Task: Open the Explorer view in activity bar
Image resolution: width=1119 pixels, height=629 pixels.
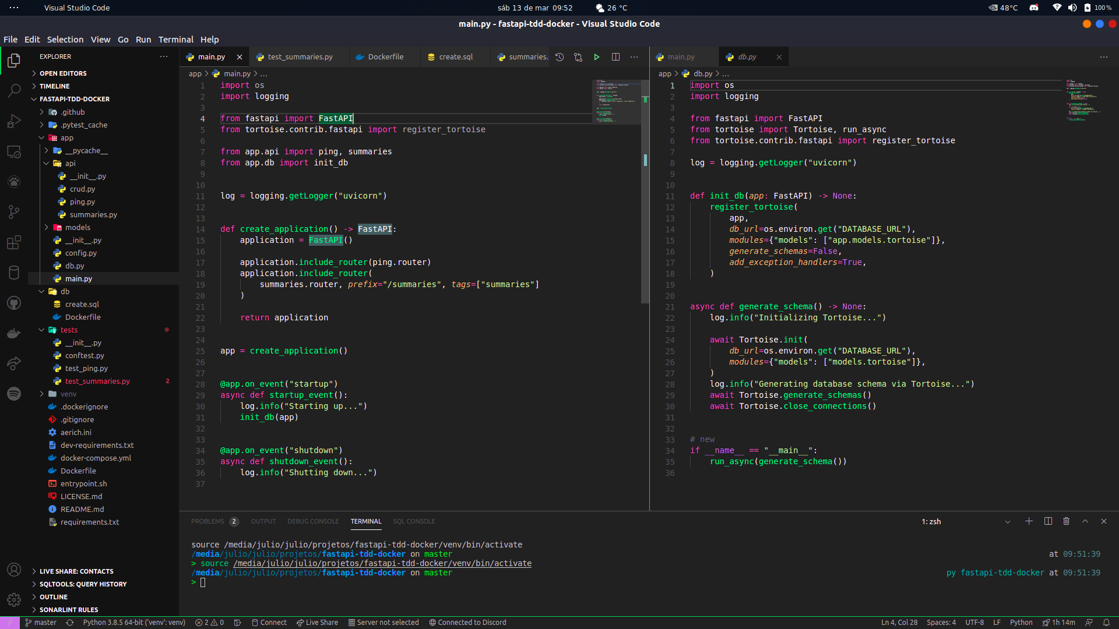Action: (x=14, y=61)
